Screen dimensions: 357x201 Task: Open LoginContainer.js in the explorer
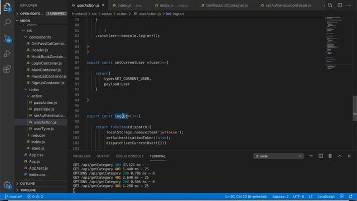pyautogui.click(x=46, y=63)
